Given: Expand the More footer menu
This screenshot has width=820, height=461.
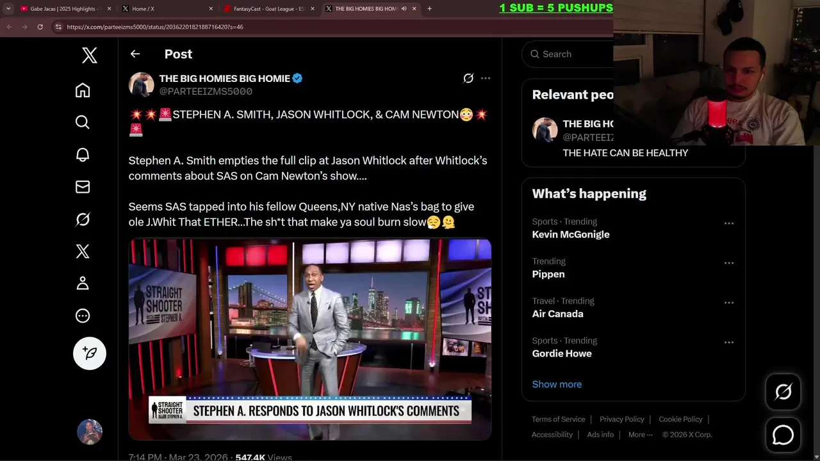Looking at the screenshot, I should tap(641, 435).
